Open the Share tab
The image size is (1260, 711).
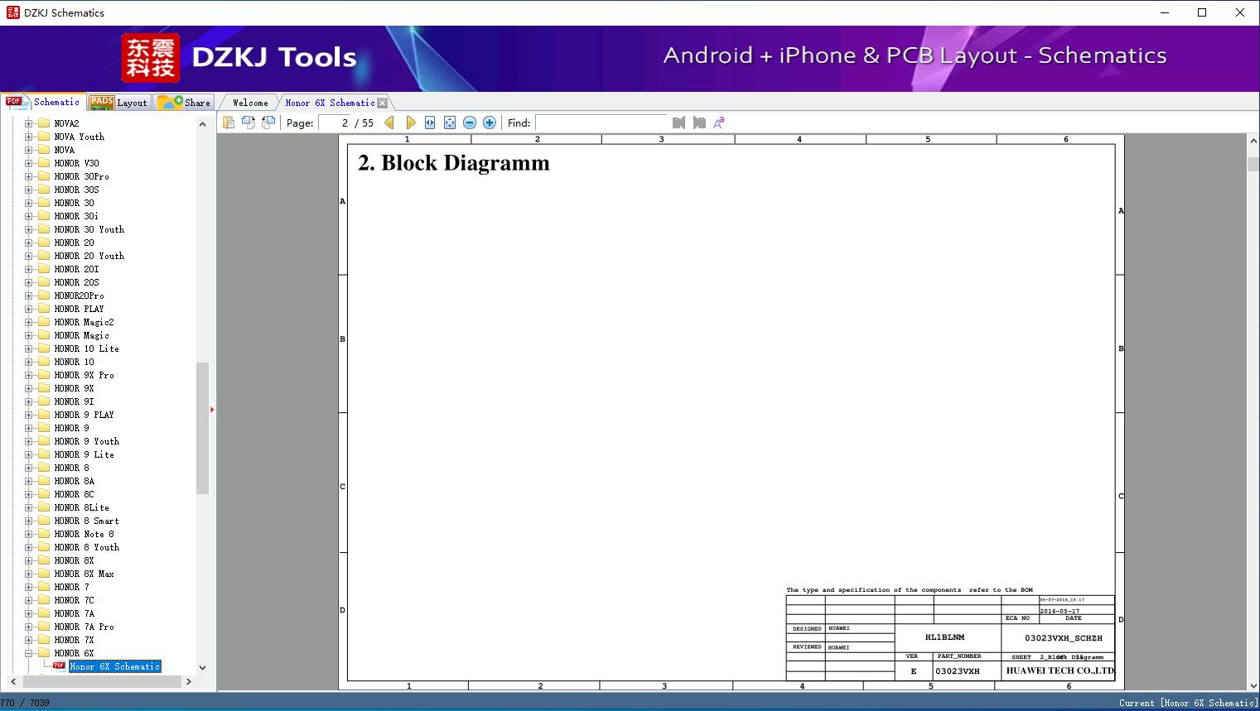[185, 103]
